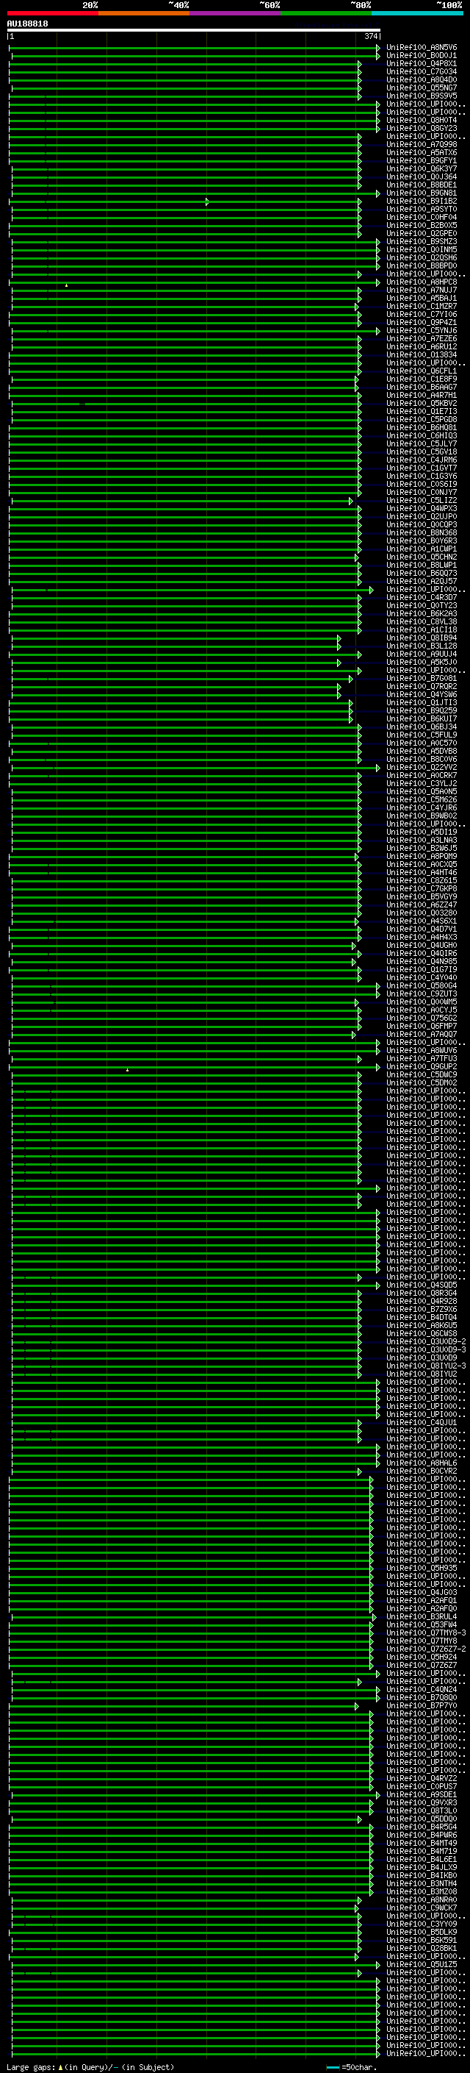This screenshot has height=2073, width=470.
Task: Open hit UniRef100_C4JRM6
Action: tap(422, 460)
